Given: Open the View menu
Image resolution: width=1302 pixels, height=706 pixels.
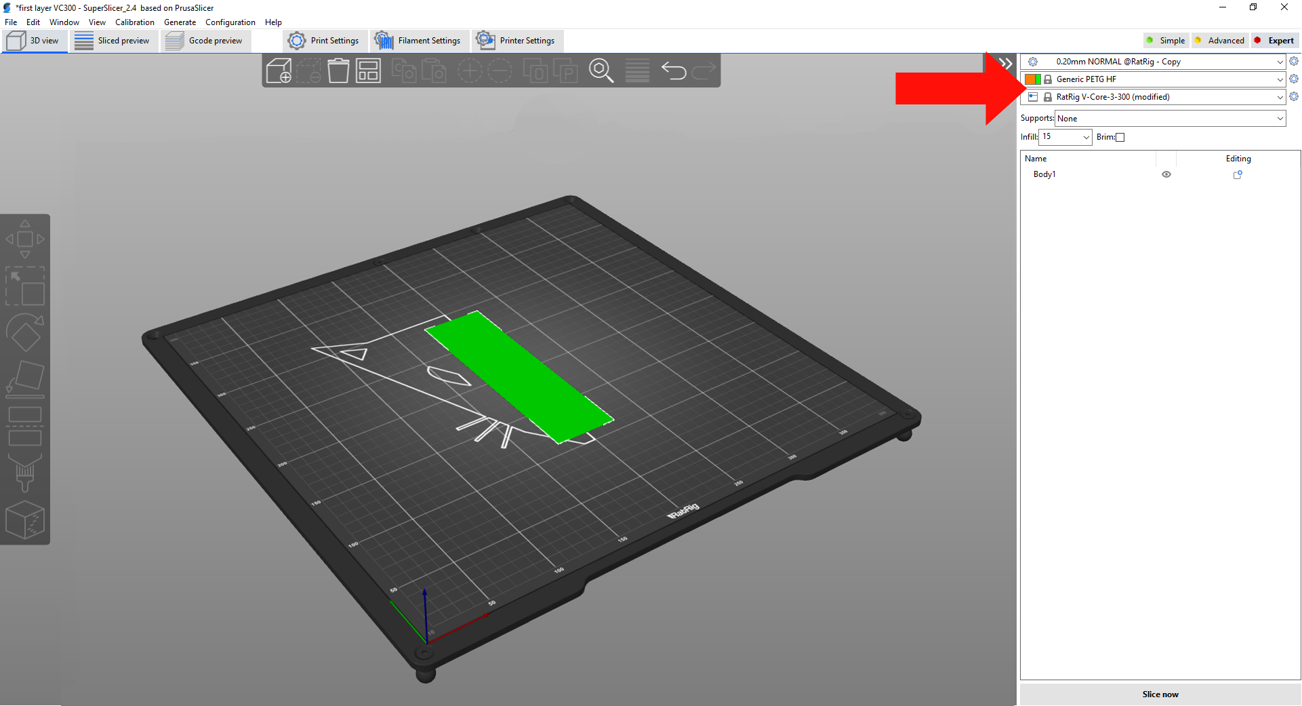Looking at the screenshot, I should [97, 22].
